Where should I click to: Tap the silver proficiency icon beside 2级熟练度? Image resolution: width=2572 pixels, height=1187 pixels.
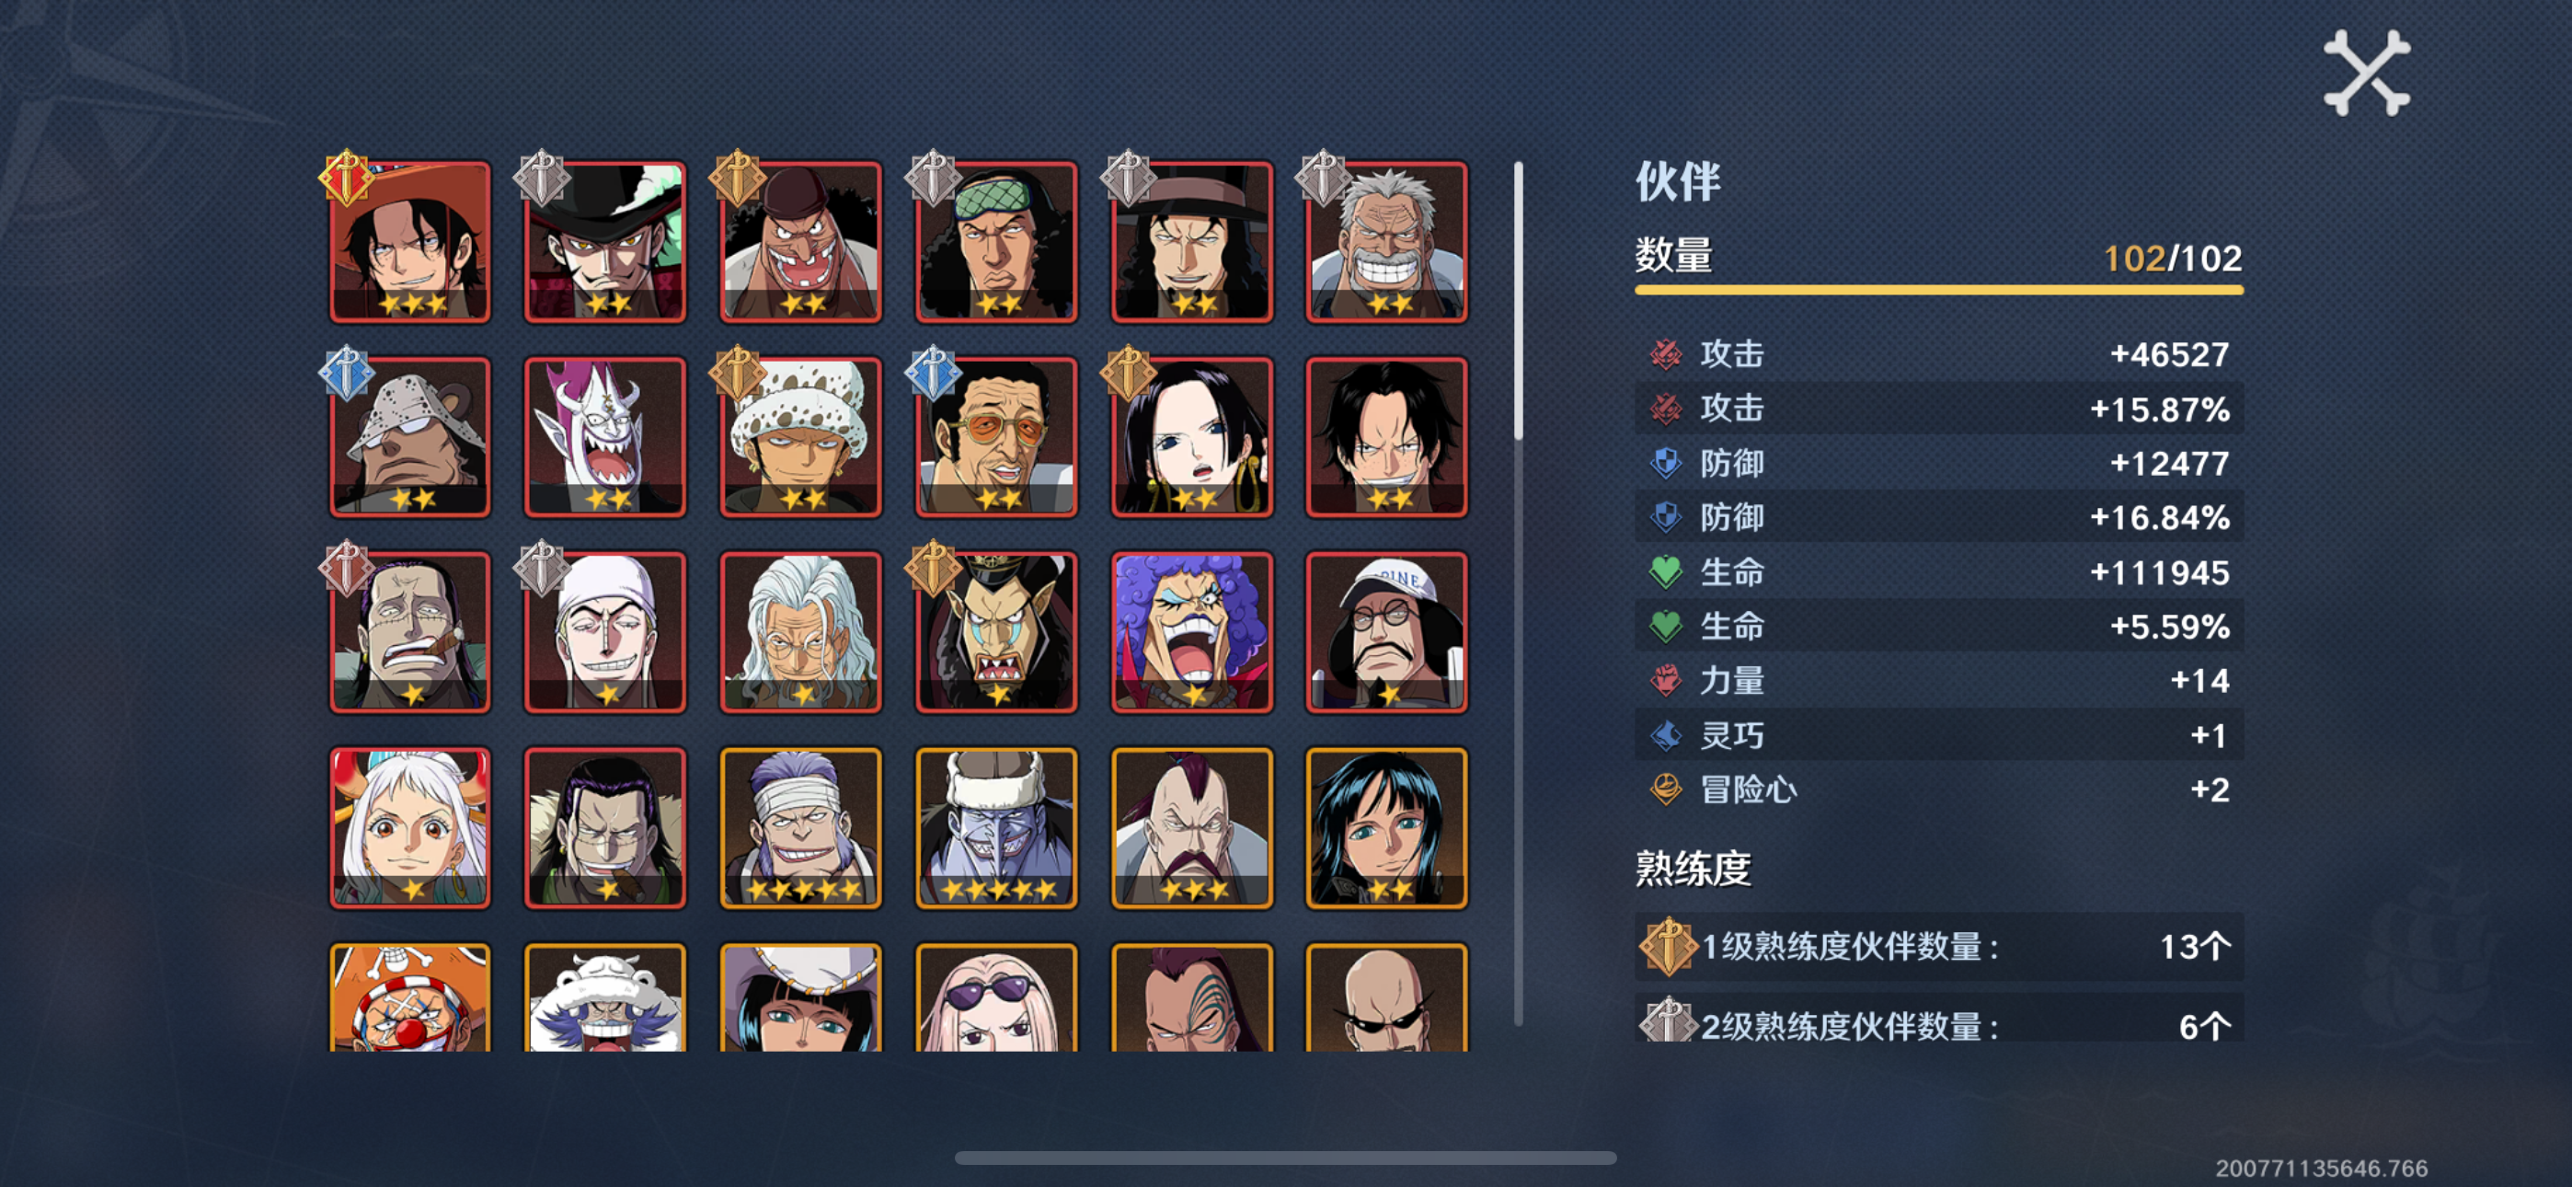1667,1020
